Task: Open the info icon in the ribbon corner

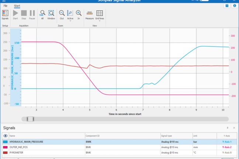Action: coord(235,6)
